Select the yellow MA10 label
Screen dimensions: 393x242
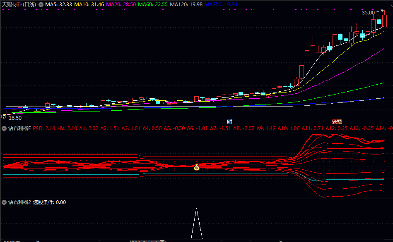89,4
